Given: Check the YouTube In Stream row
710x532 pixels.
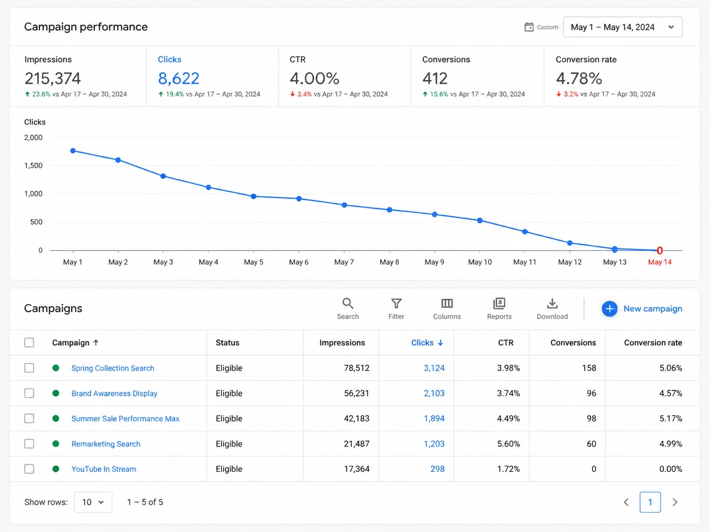Looking at the screenshot, I should tap(29, 469).
